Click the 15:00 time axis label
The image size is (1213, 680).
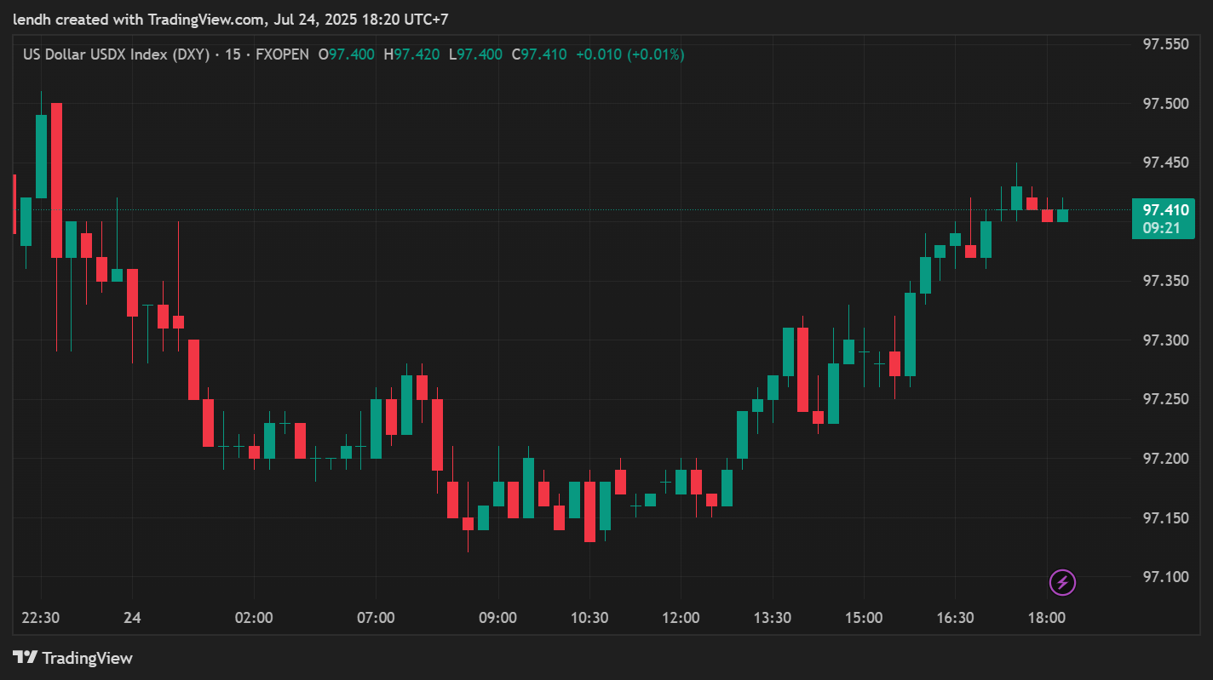click(863, 618)
